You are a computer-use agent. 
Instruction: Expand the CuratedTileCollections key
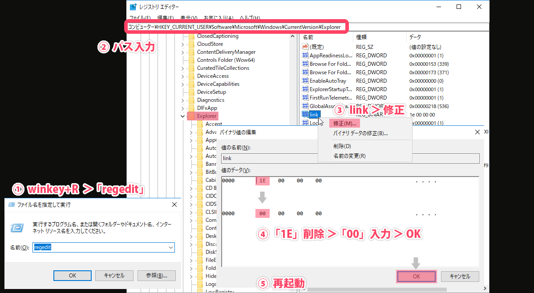pos(183,68)
